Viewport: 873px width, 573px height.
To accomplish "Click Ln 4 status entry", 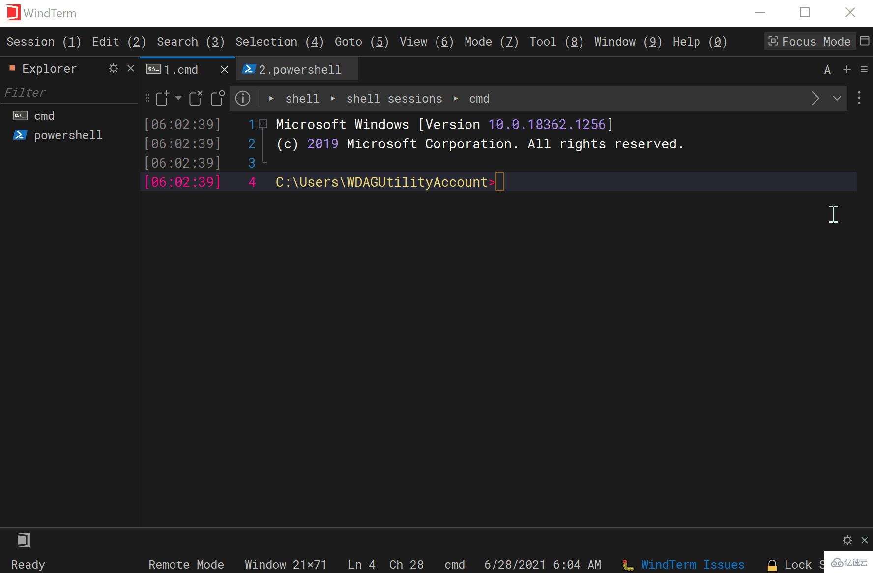I will [x=362, y=565].
